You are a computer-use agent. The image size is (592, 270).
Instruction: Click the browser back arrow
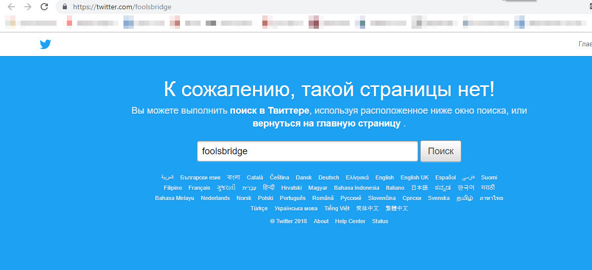11,7
